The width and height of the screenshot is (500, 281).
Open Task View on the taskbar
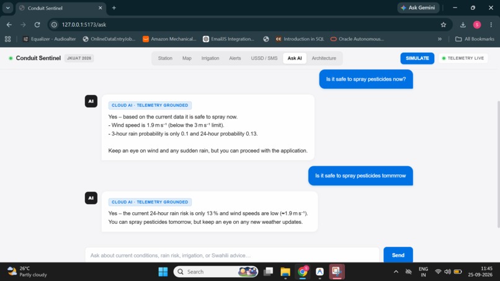click(x=268, y=272)
